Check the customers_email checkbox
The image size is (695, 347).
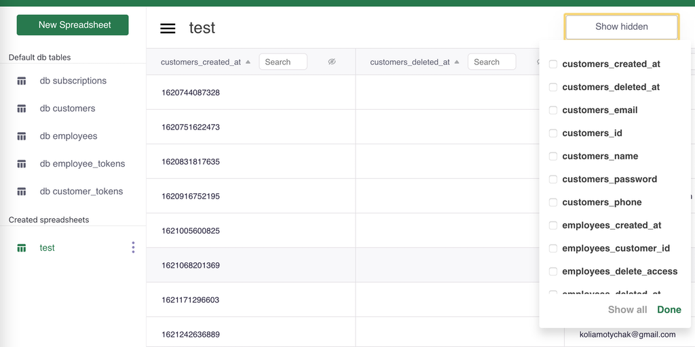pyautogui.click(x=553, y=110)
